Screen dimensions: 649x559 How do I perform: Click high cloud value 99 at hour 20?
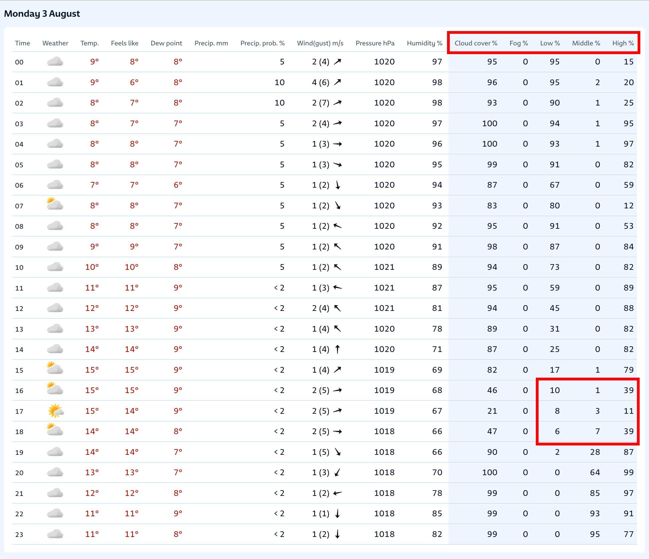point(629,473)
